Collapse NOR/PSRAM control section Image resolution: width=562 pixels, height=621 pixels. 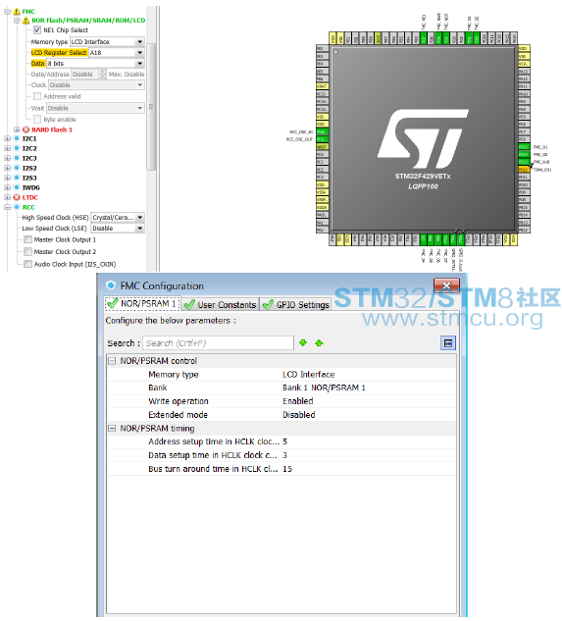113,361
